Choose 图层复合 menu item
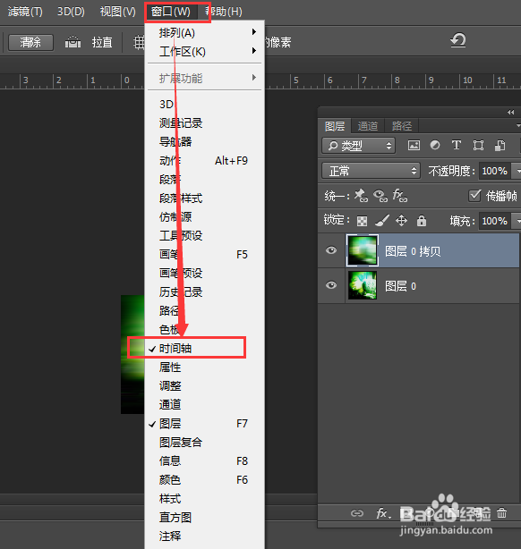The image size is (521, 549). point(204,443)
